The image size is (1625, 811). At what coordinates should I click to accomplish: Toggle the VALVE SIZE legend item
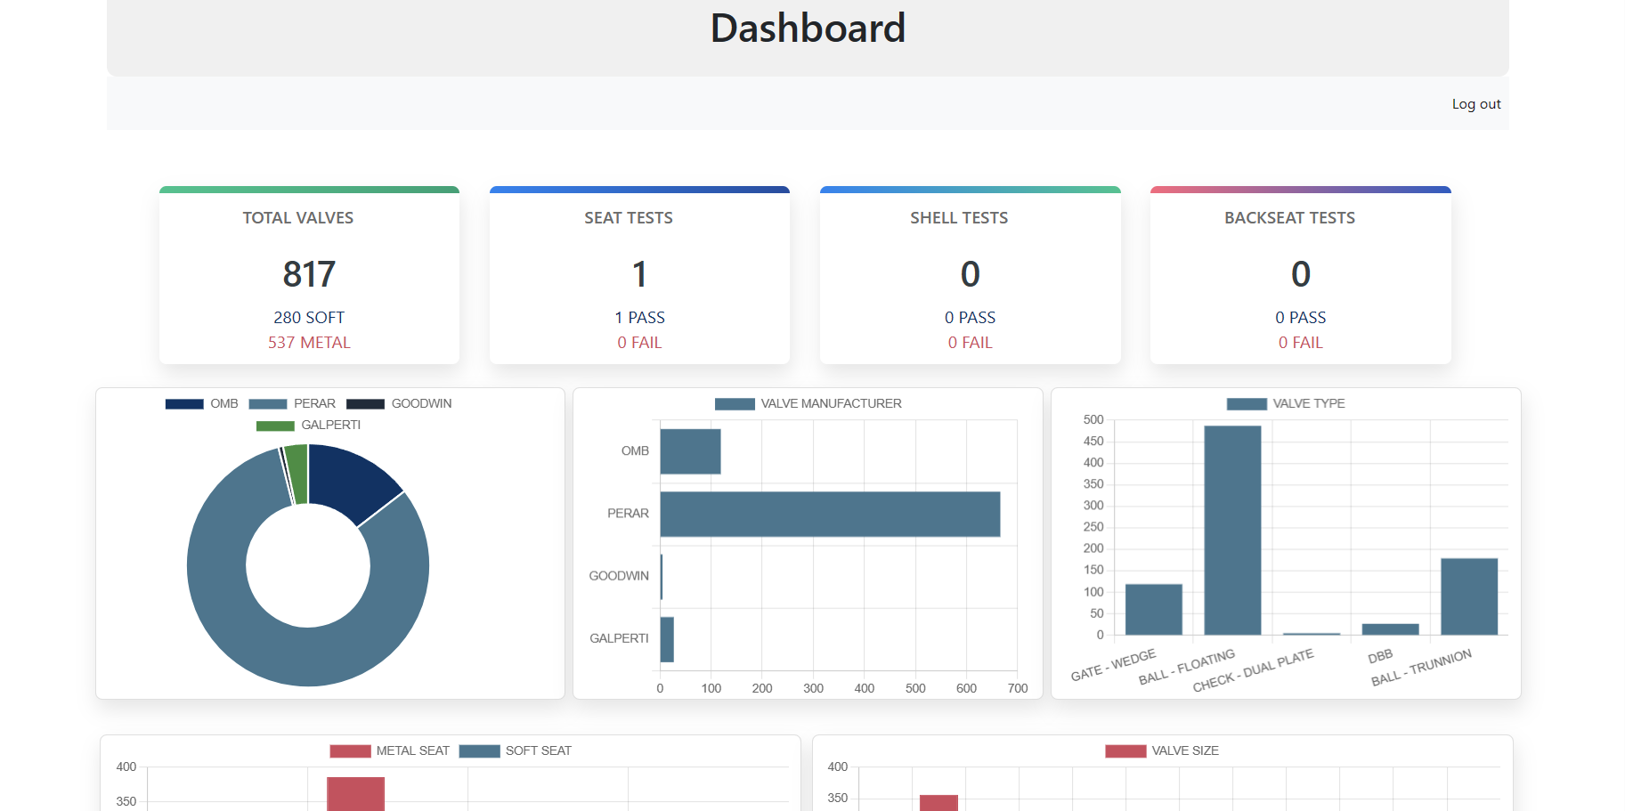(x=1162, y=751)
